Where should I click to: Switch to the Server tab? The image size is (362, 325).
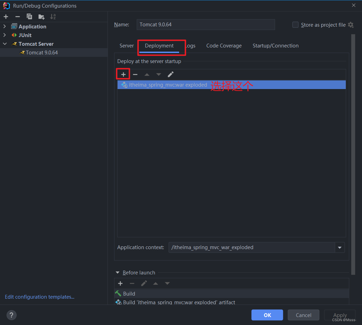tap(127, 45)
